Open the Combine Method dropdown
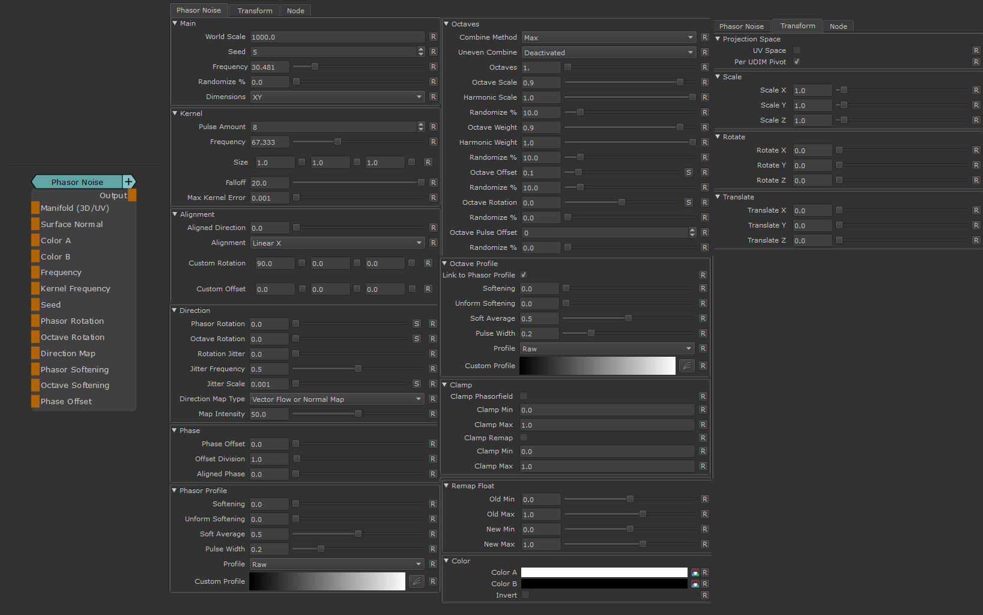The image size is (983, 615). (608, 38)
